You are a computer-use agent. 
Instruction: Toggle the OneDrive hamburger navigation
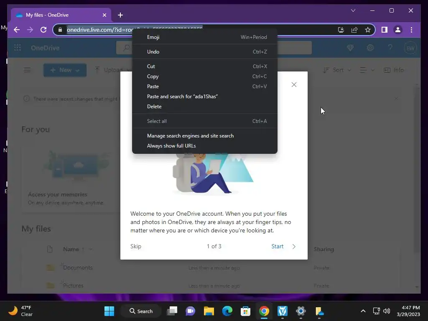click(x=27, y=70)
